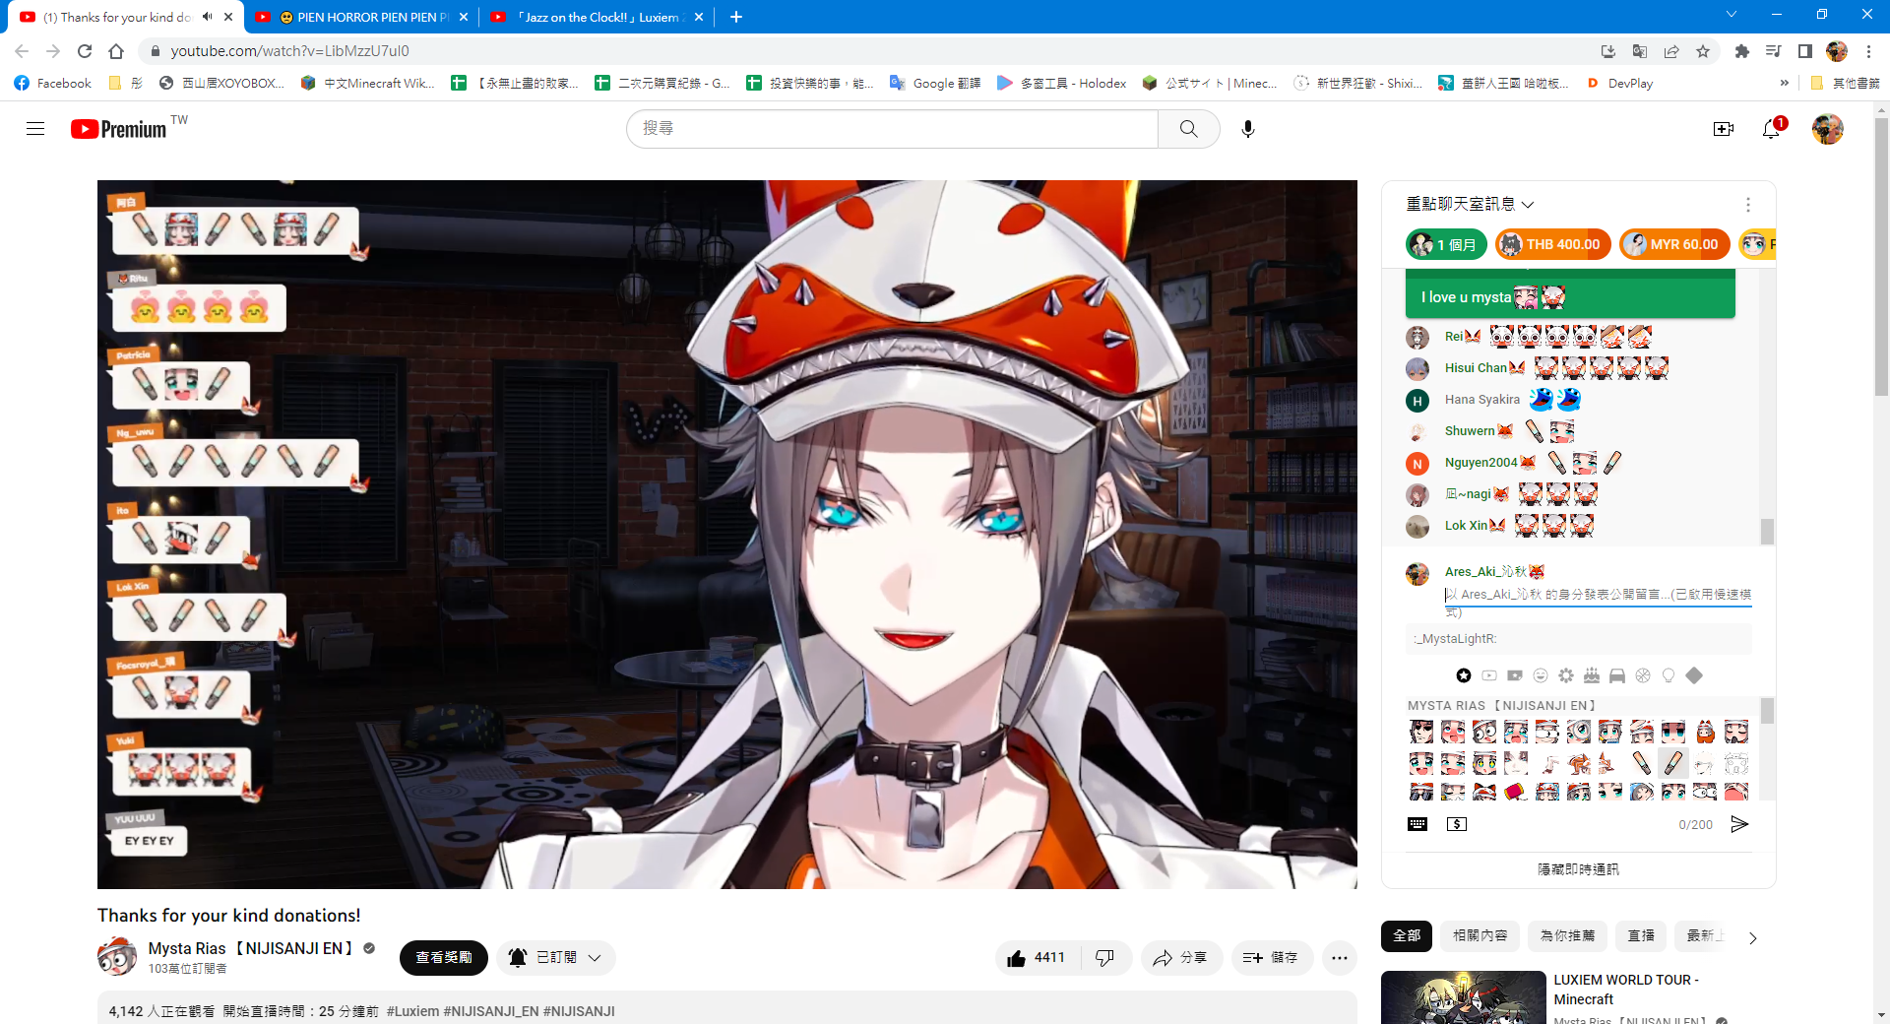The image size is (1890, 1024).
Task: Start voice search with microphone icon
Action: tap(1247, 129)
